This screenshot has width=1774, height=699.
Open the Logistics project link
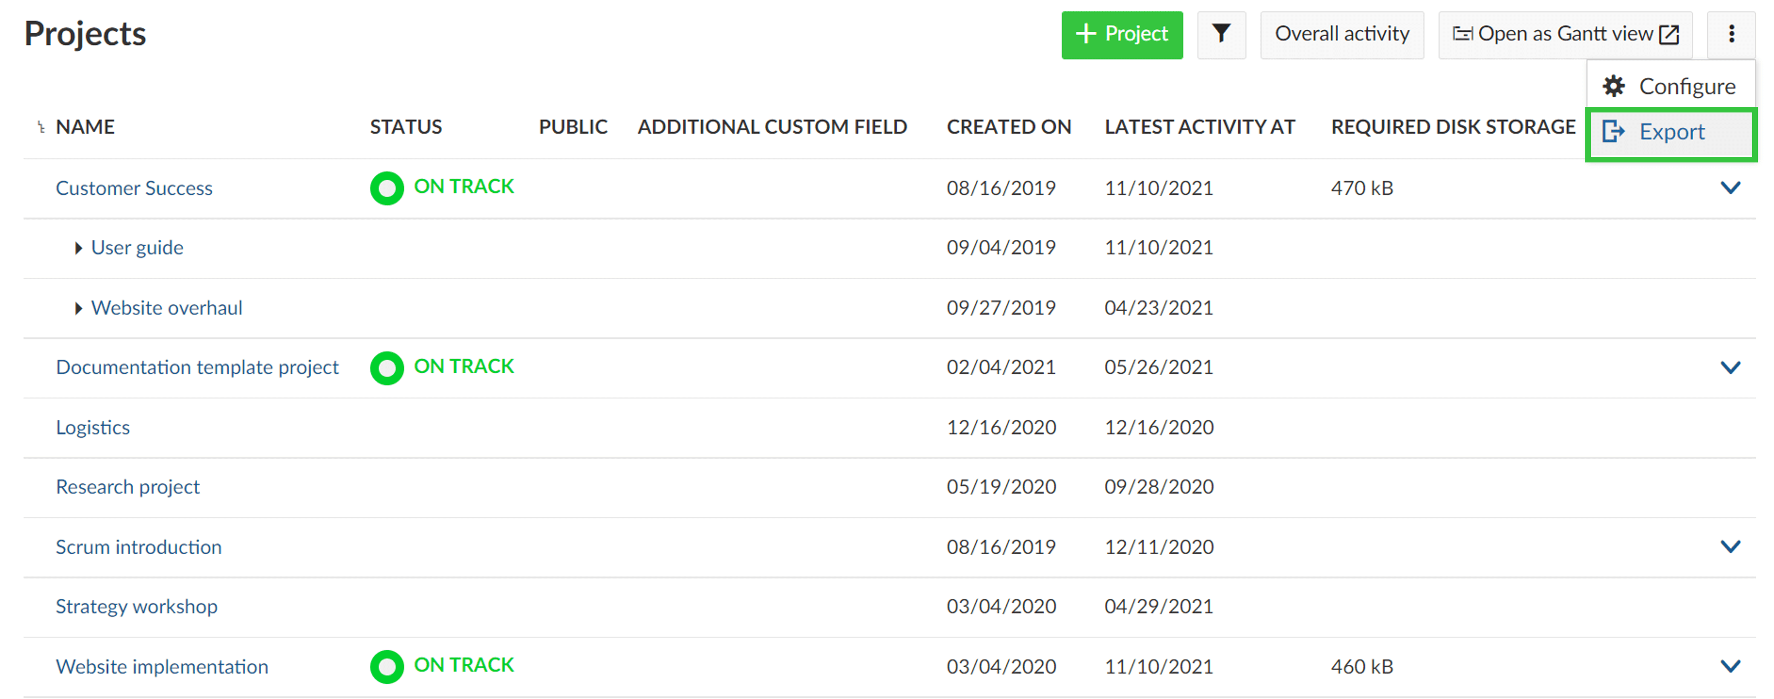coord(92,427)
